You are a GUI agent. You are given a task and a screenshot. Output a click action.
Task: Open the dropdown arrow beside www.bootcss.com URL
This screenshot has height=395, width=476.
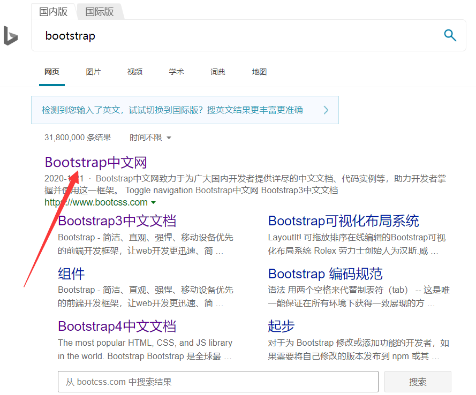pos(154,202)
